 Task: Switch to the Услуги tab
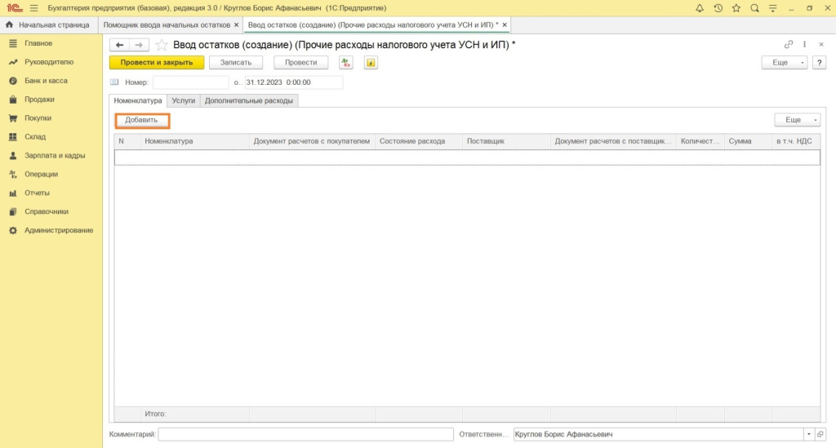(183, 100)
